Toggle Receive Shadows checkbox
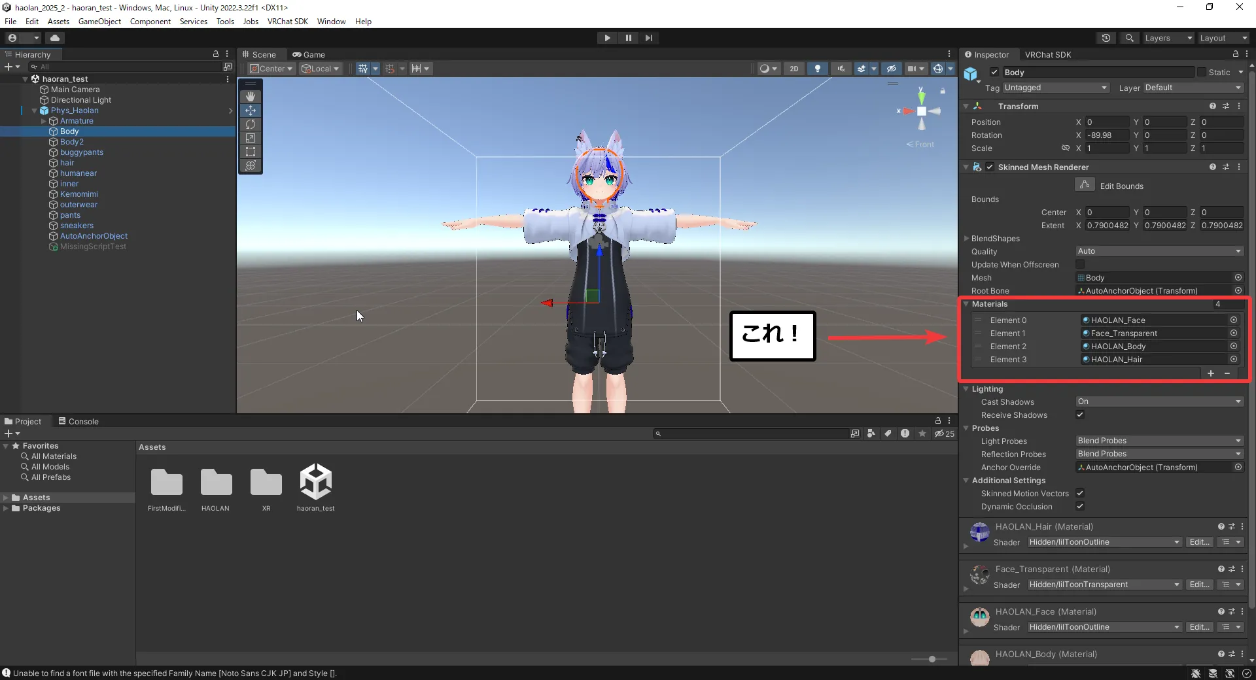The image size is (1256, 680). click(x=1080, y=415)
